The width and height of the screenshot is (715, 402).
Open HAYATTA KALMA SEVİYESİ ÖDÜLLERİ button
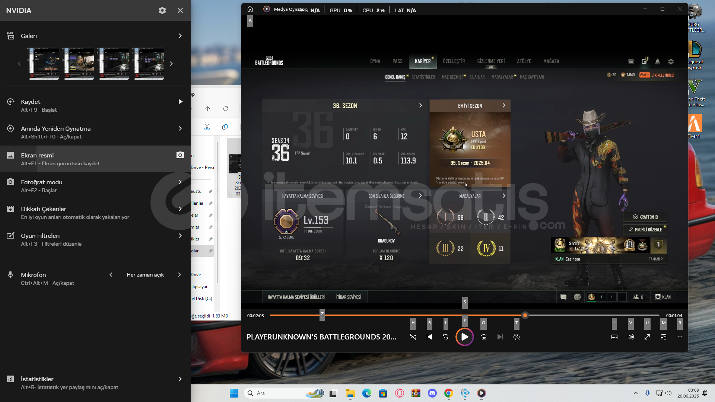[x=296, y=297]
